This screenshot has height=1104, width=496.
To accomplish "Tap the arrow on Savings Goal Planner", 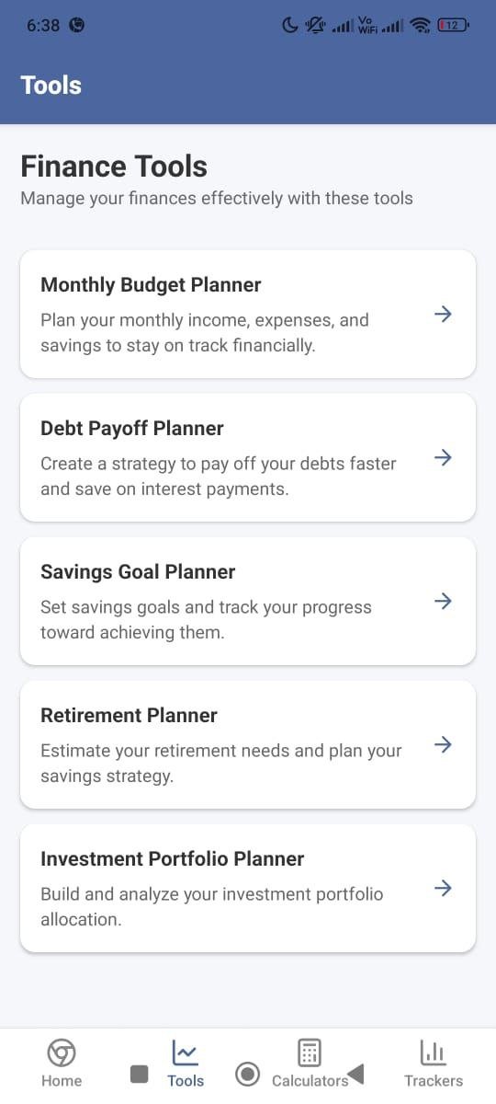I will point(443,601).
